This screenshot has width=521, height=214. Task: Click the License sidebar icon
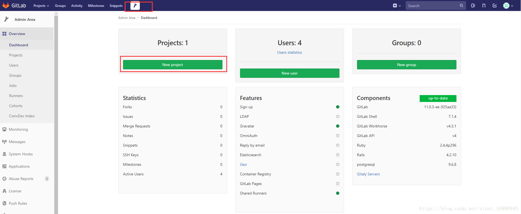click(4, 191)
